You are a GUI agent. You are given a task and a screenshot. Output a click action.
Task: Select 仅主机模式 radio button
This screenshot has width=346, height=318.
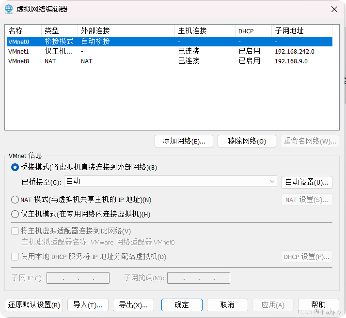[x=15, y=214]
